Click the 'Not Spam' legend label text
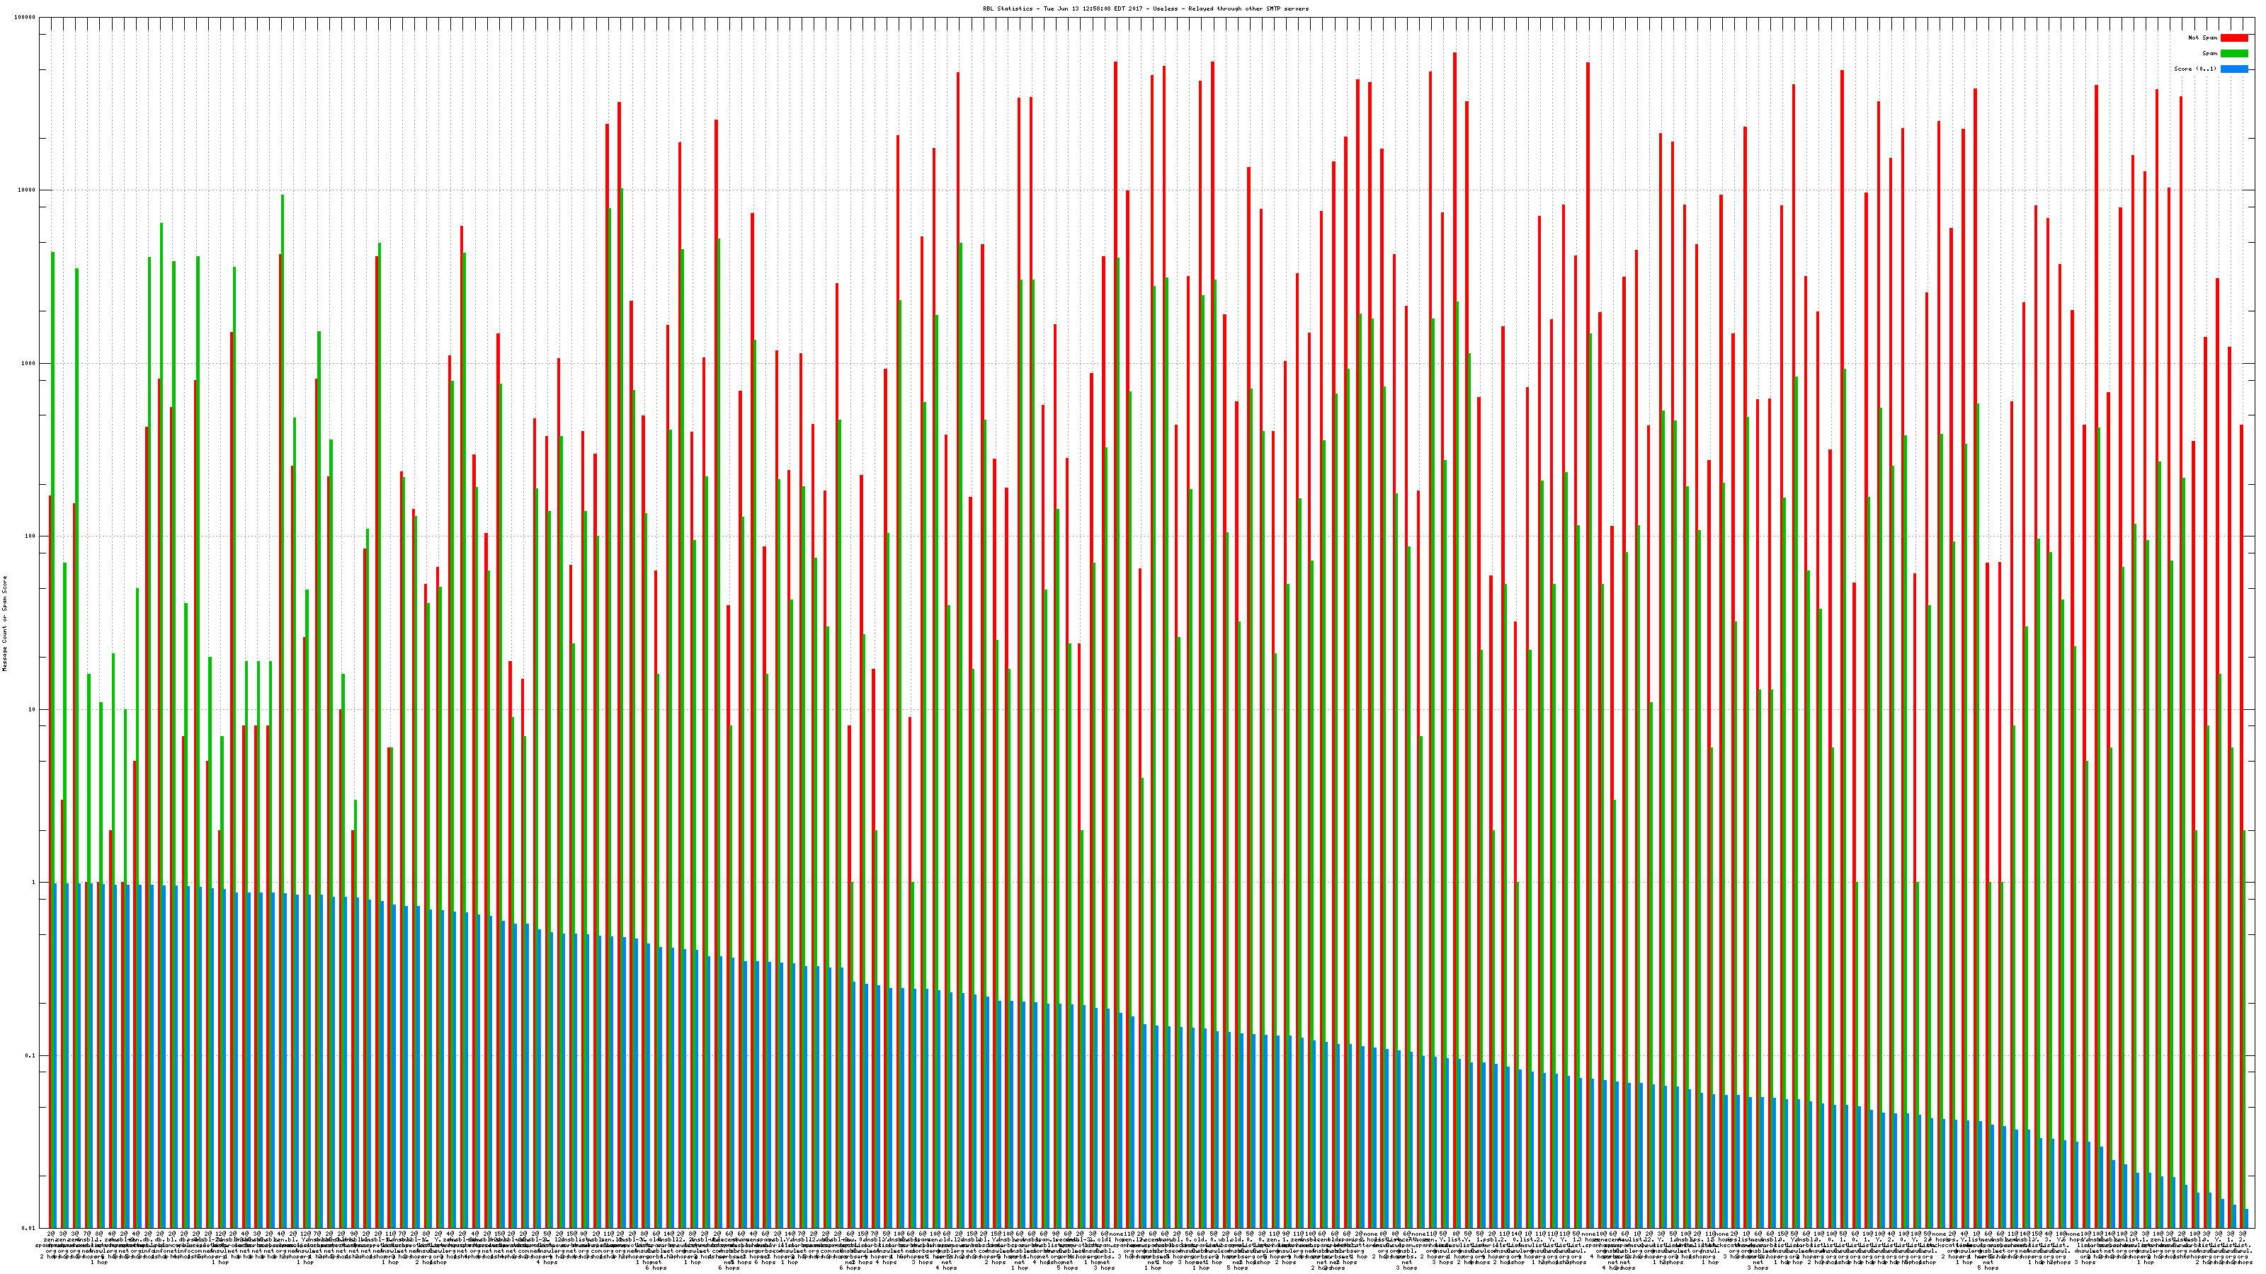This screenshot has height=1274, width=2266. point(2203,38)
